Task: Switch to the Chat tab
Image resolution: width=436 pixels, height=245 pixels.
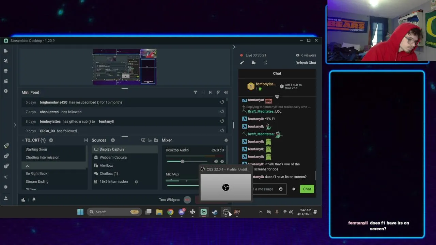Action: pos(277,73)
